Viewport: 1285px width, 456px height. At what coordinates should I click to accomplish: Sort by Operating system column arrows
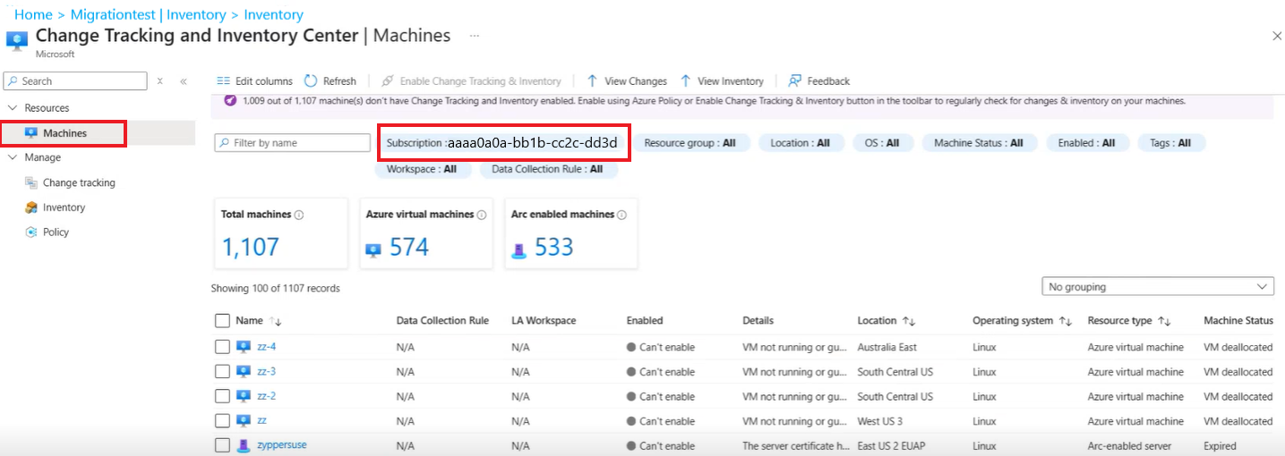point(1066,320)
